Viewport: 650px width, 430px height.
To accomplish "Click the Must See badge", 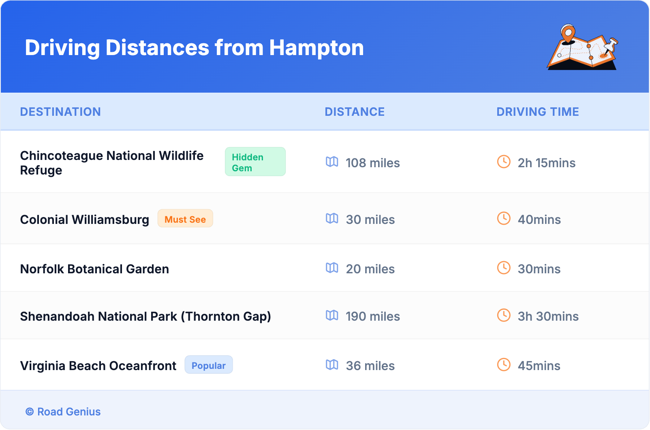I will 185,219.
